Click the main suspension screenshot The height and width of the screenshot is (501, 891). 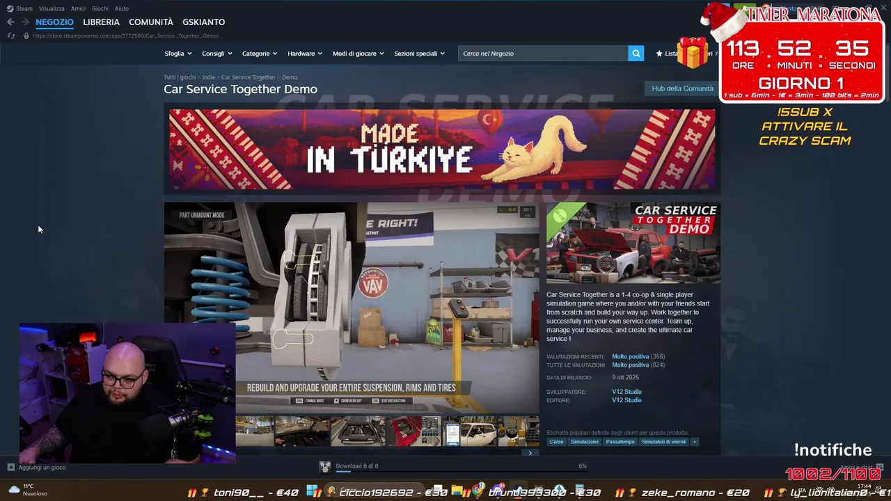pos(352,308)
